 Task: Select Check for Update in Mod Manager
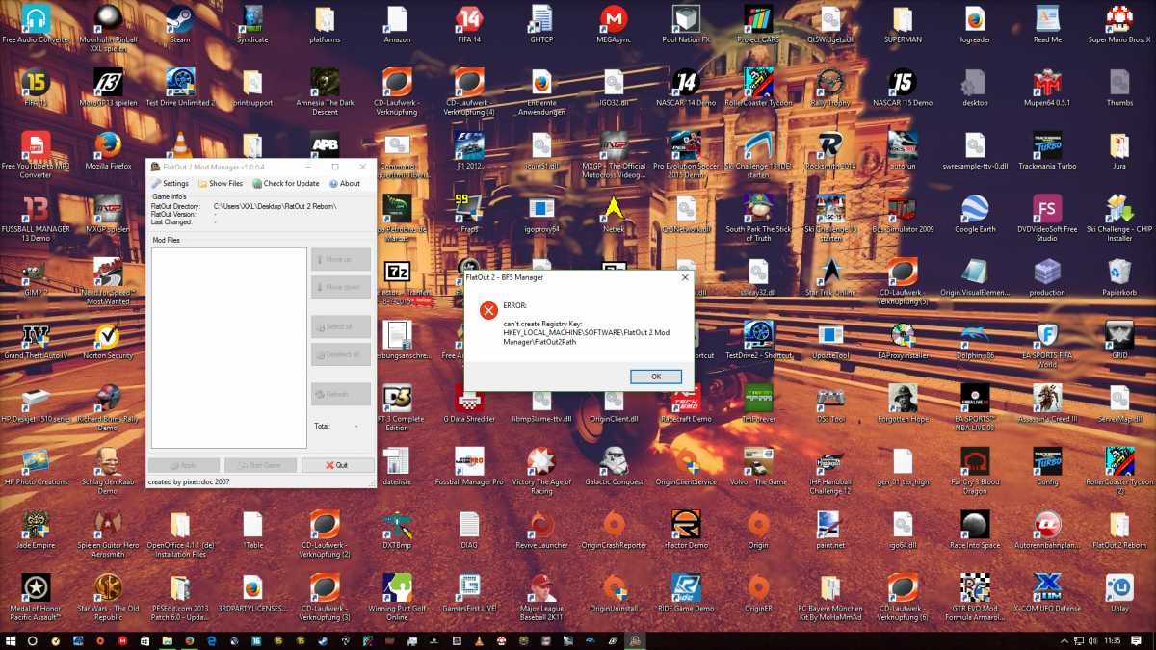[286, 183]
